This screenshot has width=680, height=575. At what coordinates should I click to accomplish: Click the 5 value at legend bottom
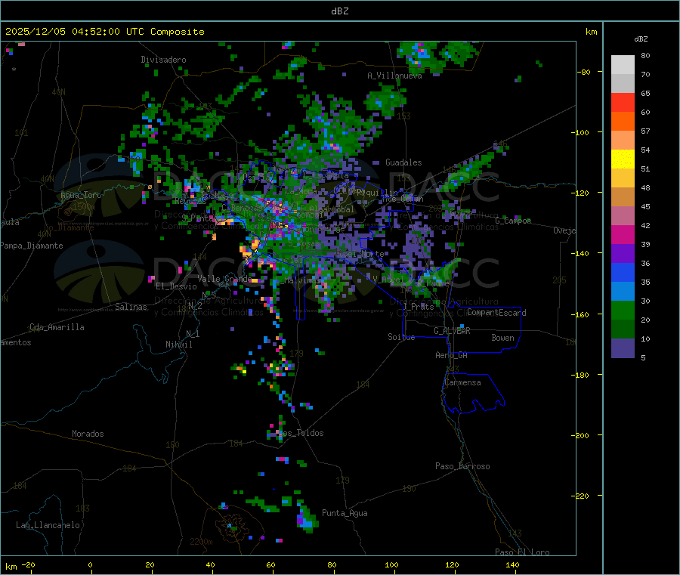(643, 358)
